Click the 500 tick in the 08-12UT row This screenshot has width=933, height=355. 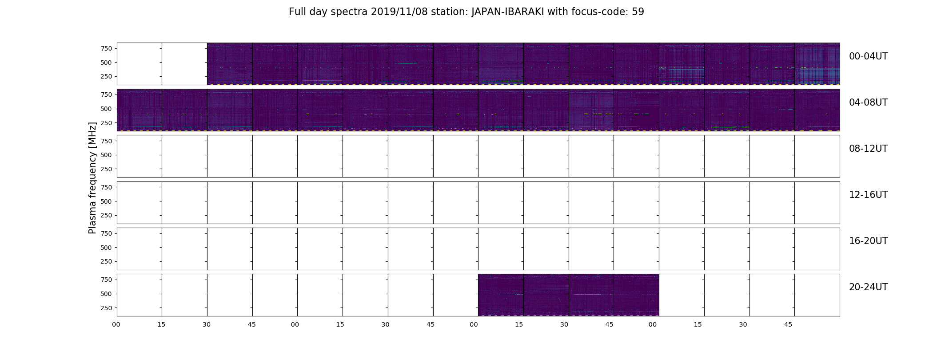pyautogui.click(x=106, y=155)
